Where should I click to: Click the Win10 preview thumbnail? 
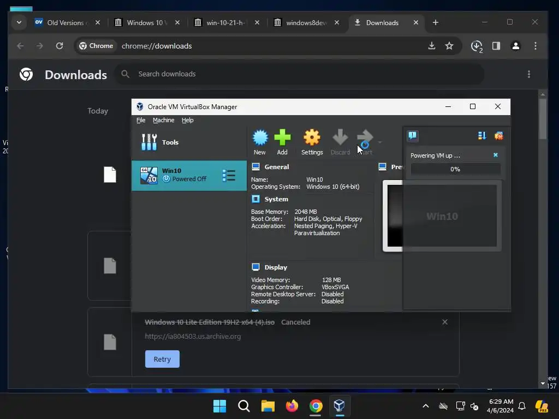442,216
